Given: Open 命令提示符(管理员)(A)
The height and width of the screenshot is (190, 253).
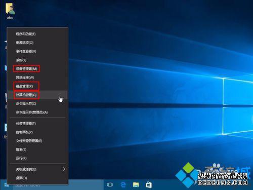Looking at the screenshot, I should pyautogui.click(x=37, y=112).
